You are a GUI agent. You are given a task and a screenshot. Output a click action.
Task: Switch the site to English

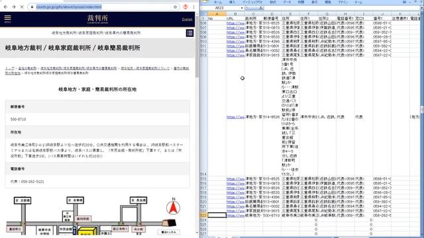click(187, 19)
